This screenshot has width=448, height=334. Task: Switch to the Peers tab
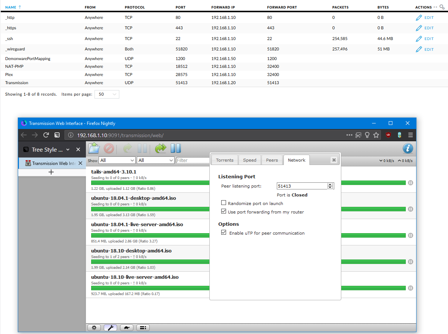(x=272, y=160)
